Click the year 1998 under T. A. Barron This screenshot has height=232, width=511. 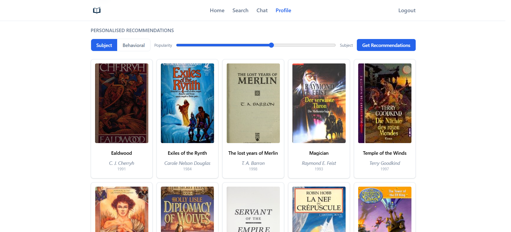tap(253, 169)
